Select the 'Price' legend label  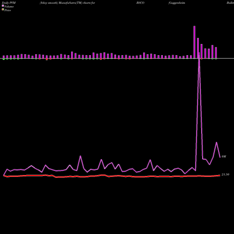[7, 10]
